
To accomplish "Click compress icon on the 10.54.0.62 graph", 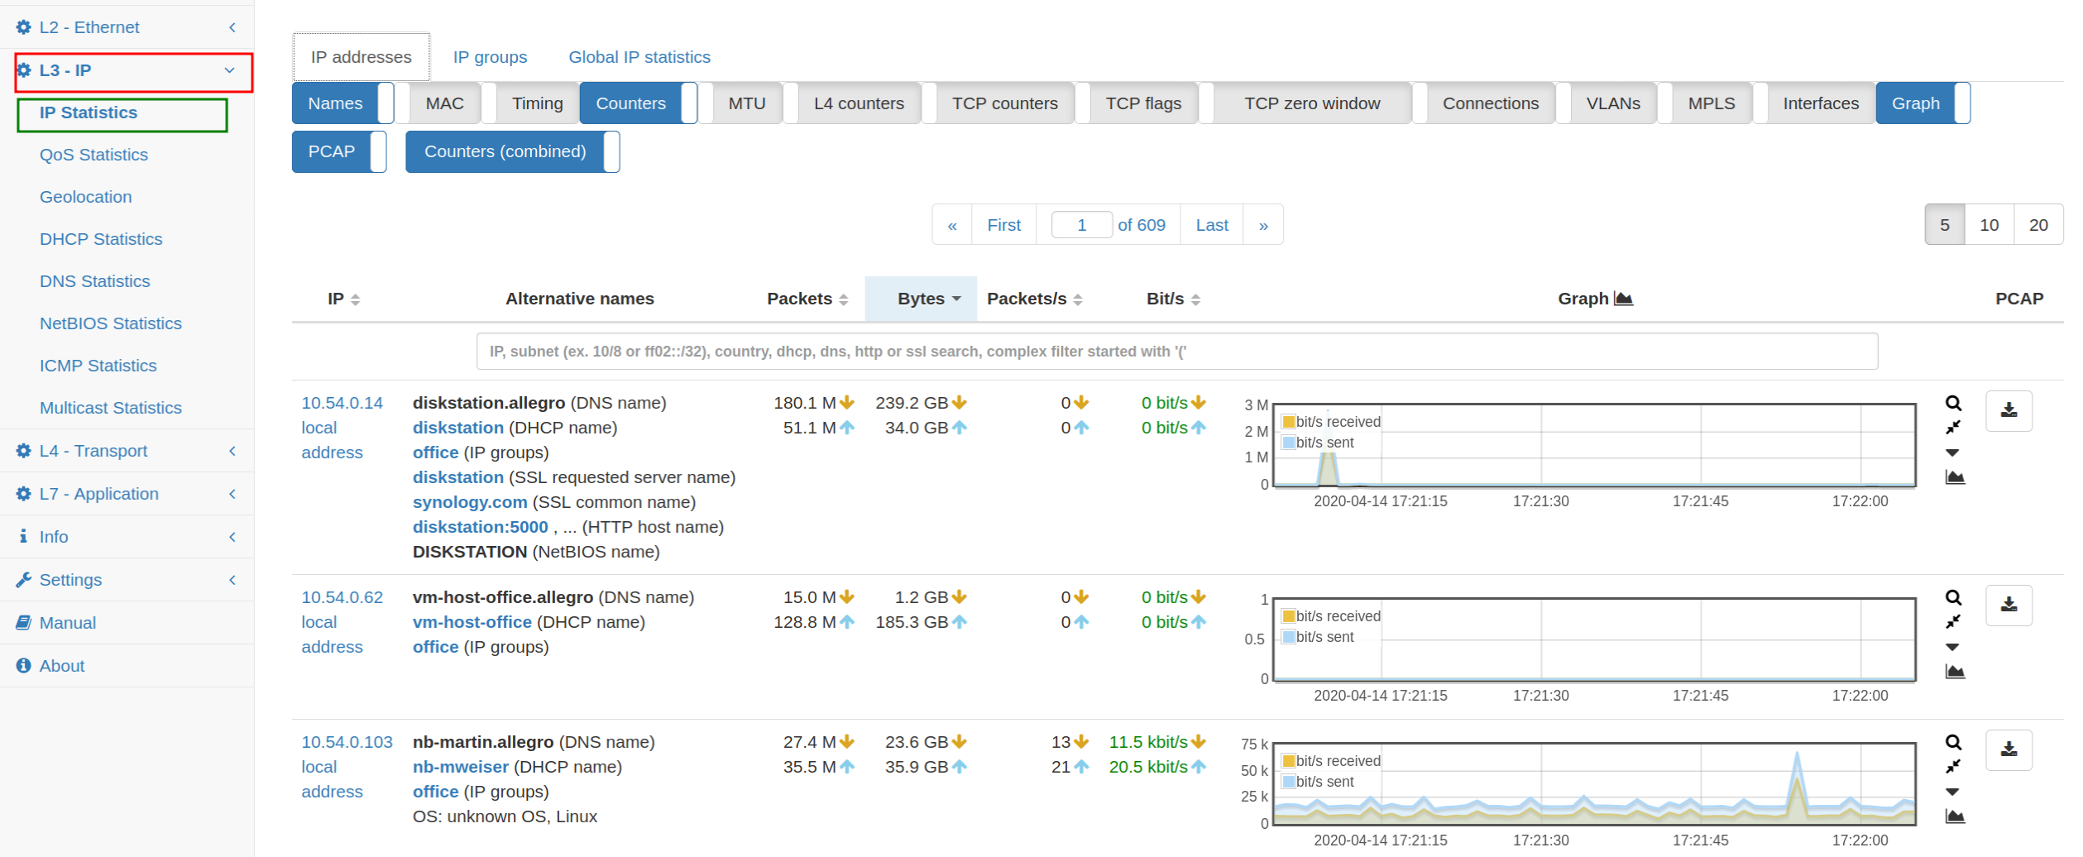I will 1953,622.
